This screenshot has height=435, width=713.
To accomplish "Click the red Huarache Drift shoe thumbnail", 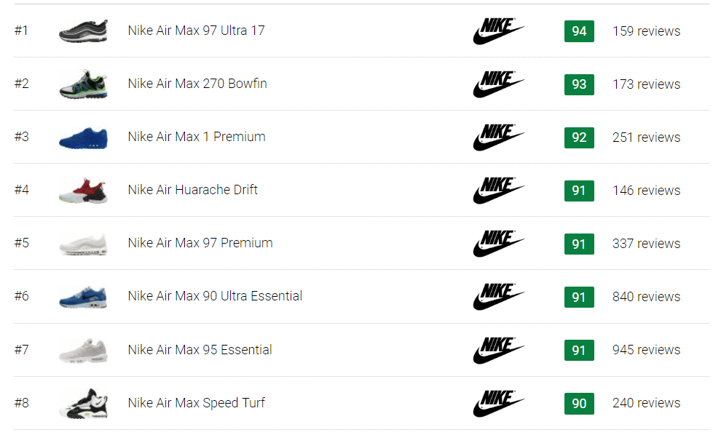I will click(83, 191).
